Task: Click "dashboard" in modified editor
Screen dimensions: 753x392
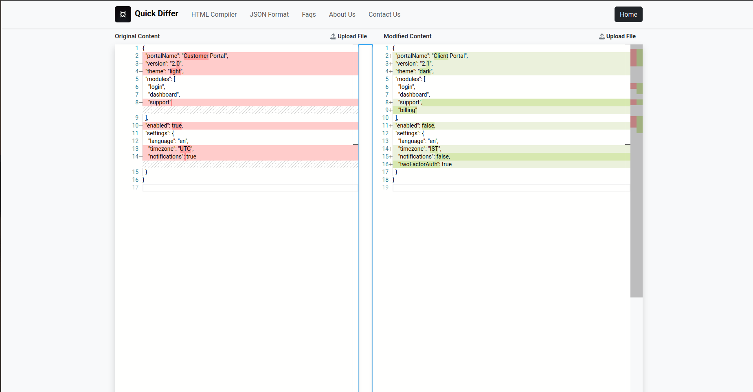Action: tap(414, 95)
